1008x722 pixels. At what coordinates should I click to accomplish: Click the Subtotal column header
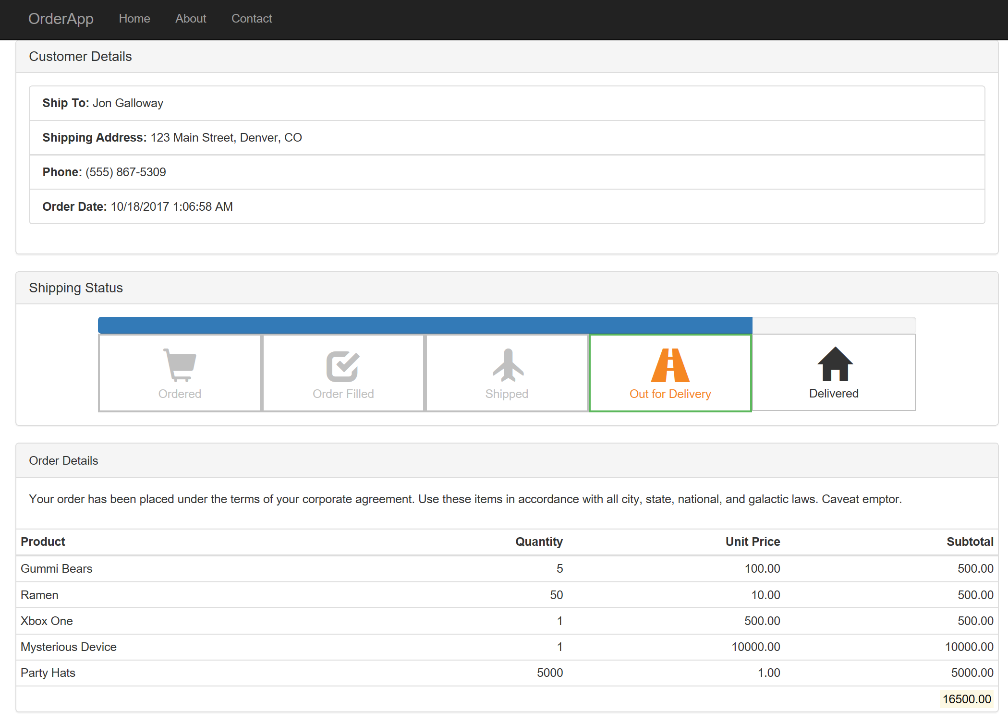970,541
